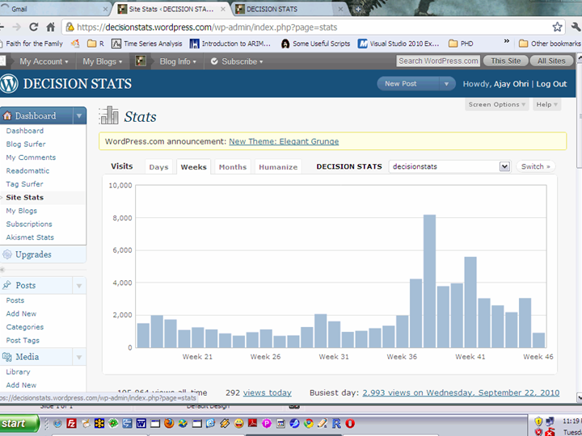Open the decisionstats blog selector dropdown

504,166
